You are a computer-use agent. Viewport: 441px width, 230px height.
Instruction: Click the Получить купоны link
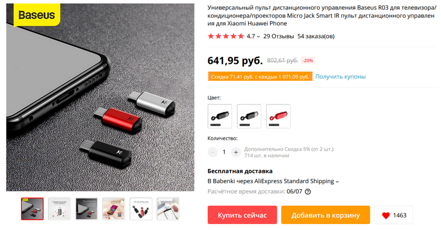click(340, 76)
